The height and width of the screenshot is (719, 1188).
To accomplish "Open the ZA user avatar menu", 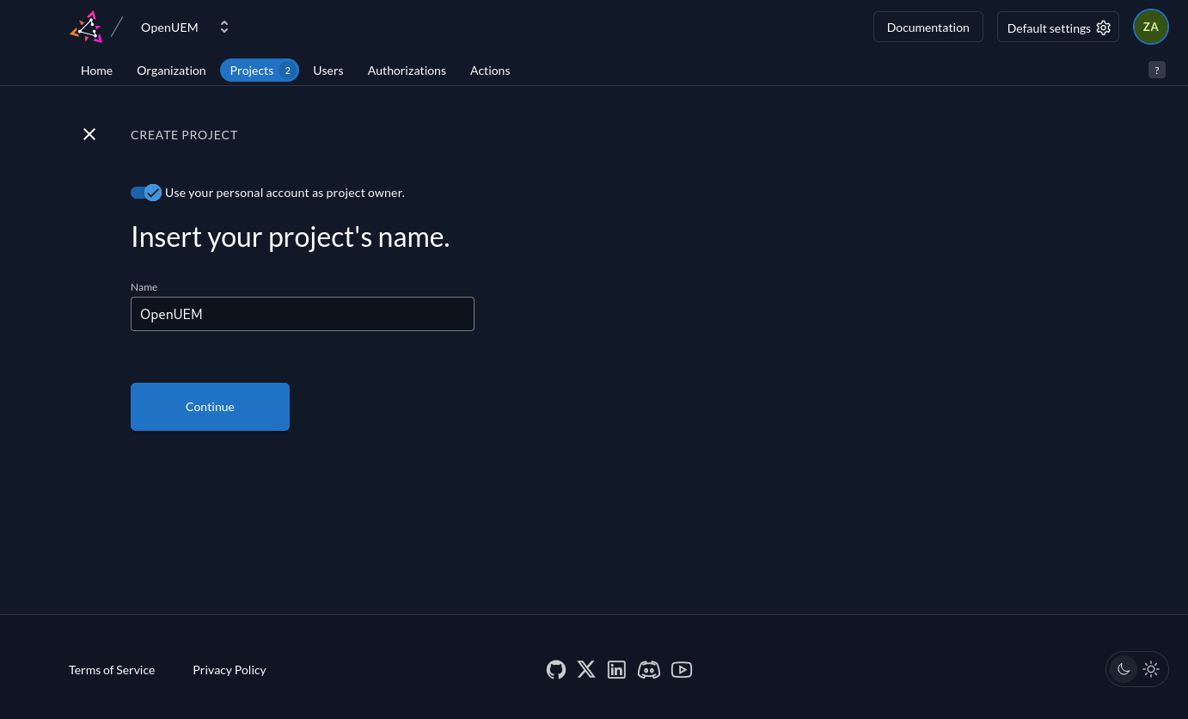I will tap(1151, 27).
